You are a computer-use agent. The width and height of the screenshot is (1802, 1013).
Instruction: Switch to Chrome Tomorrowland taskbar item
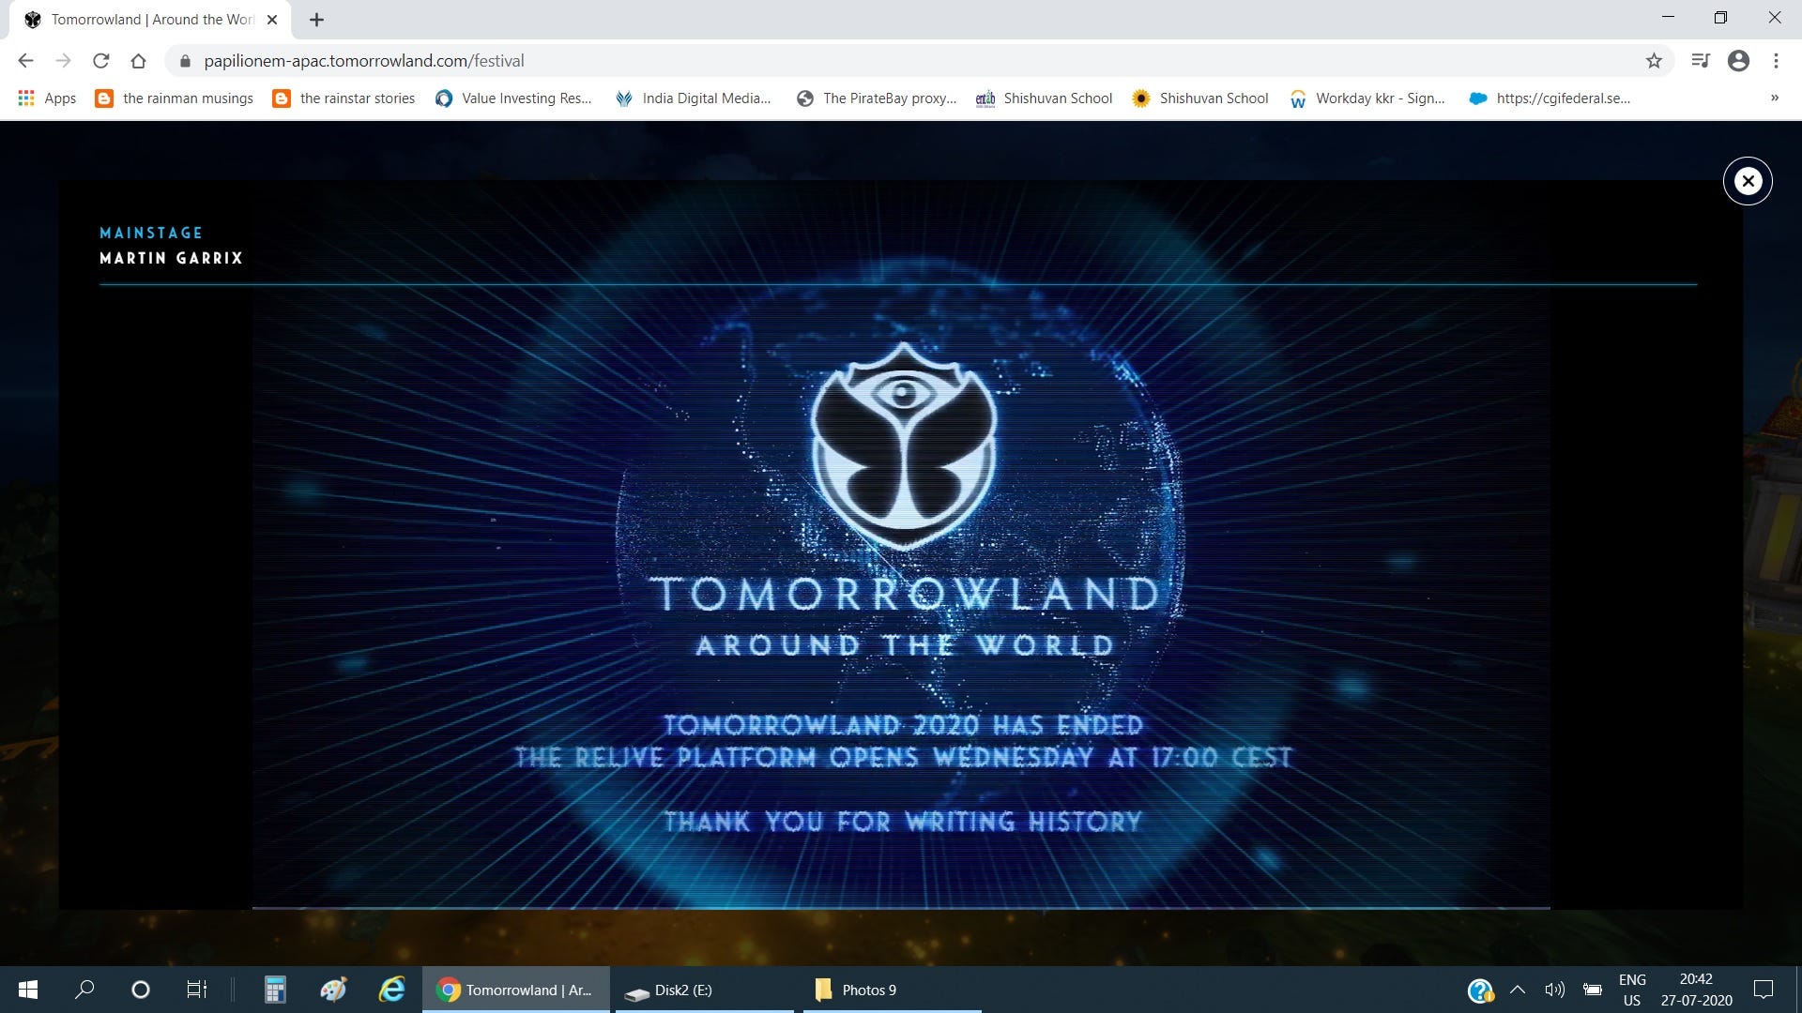pos(516,990)
